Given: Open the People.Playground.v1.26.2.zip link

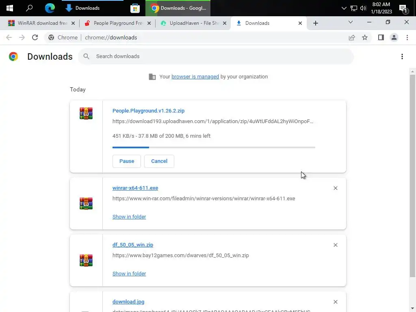Looking at the screenshot, I should (148, 110).
